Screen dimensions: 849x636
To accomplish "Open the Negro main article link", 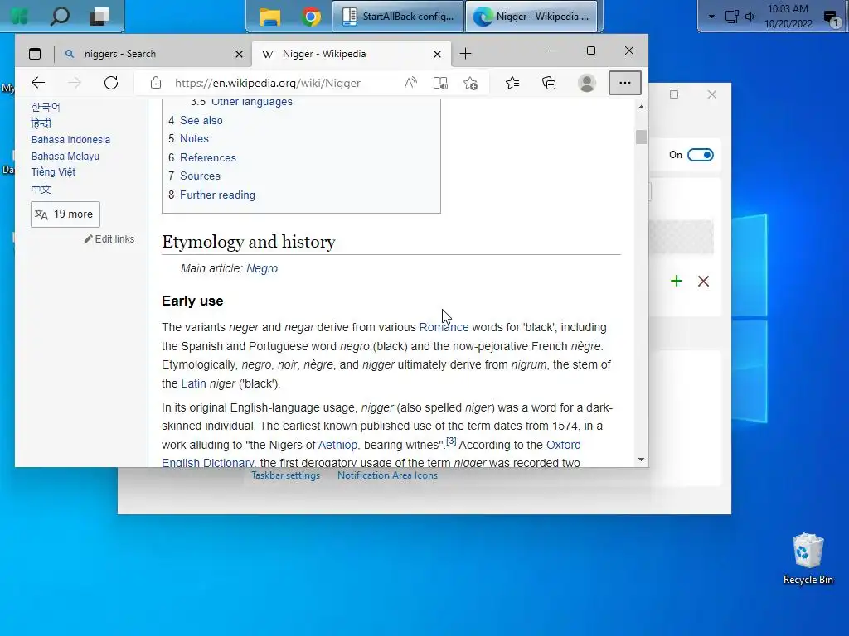I will 262,269.
